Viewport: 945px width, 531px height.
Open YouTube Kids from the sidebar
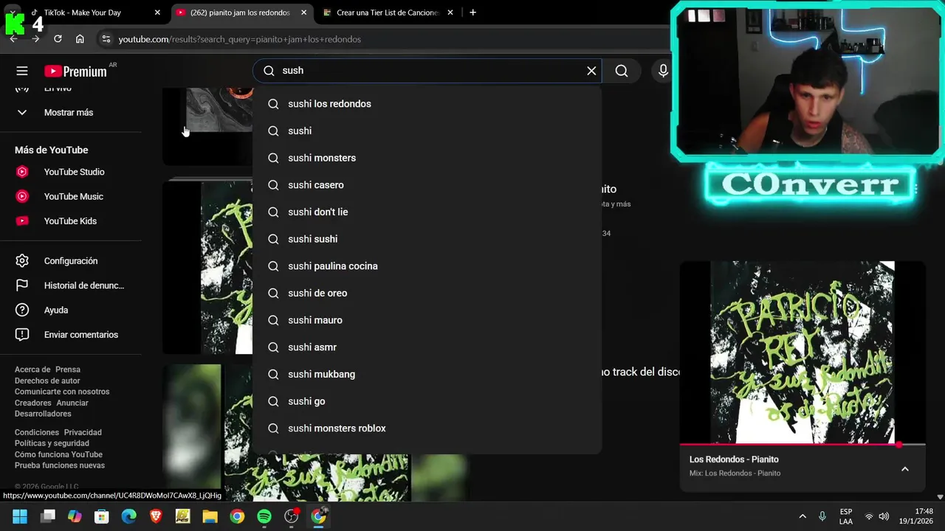point(71,221)
